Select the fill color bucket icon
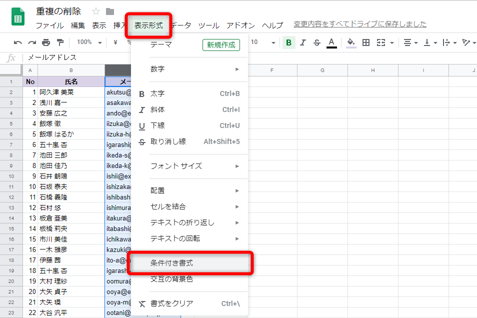Viewport: 477px width, 318px height. (x=350, y=43)
